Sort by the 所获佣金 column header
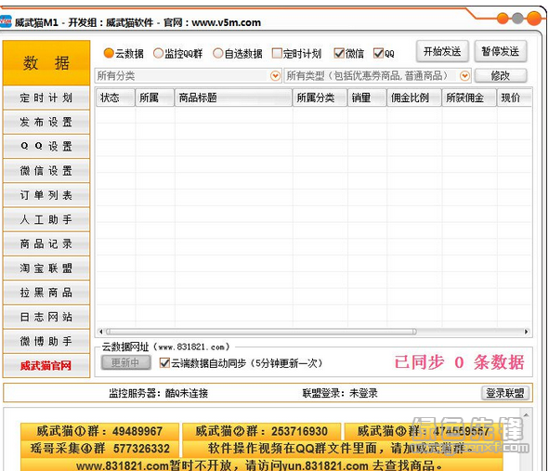This screenshot has width=549, height=471. pos(469,98)
